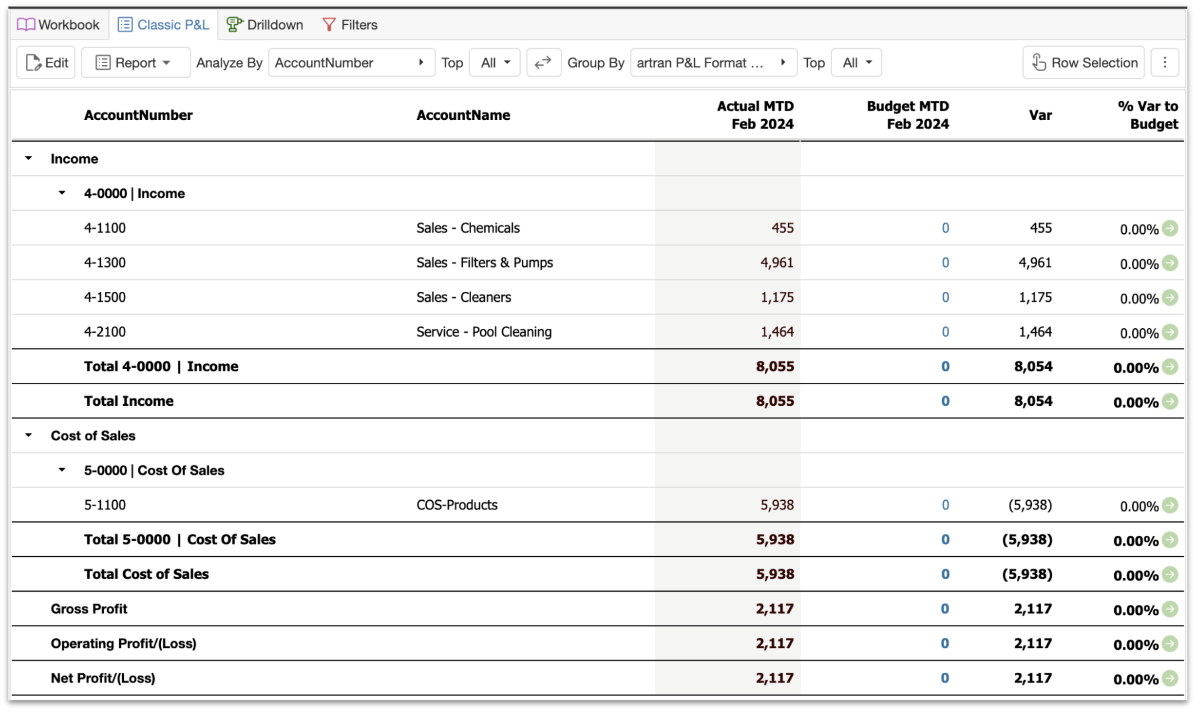Screen dimensions: 1203x715
Task: Click the Actual MTD Feb 2024 column header
Action: (x=755, y=115)
